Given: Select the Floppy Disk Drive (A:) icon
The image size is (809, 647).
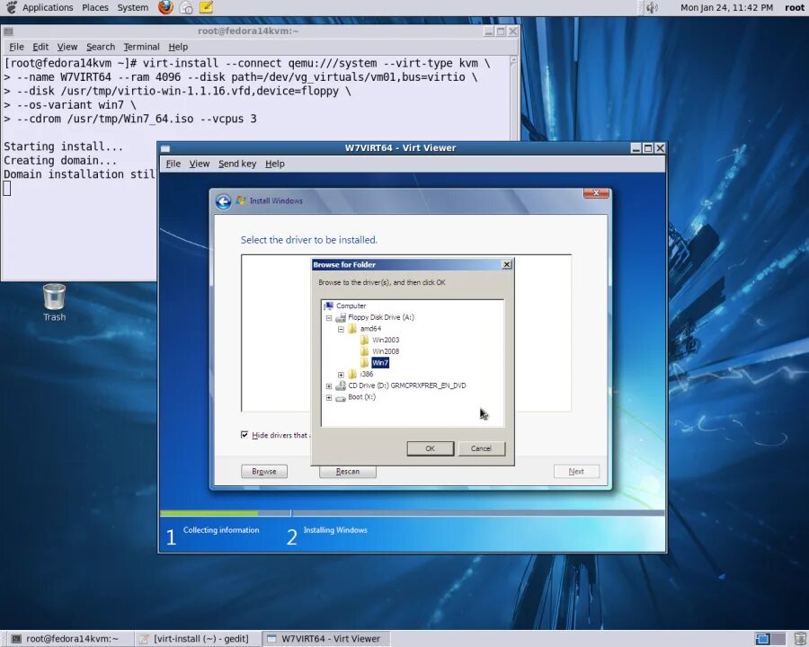Looking at the screenshot, I should 341,317.
